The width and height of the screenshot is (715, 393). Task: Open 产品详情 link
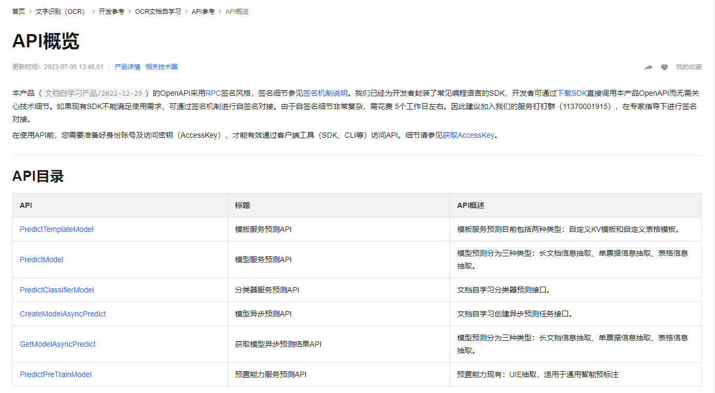coord(128,67)
